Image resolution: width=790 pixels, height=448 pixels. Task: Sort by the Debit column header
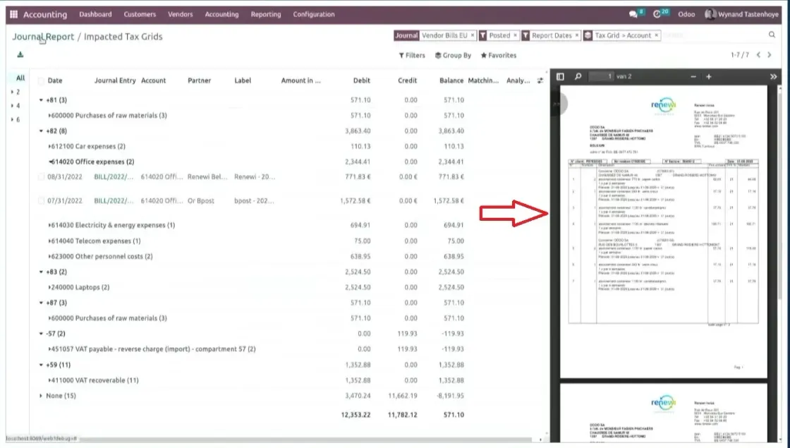361,80
